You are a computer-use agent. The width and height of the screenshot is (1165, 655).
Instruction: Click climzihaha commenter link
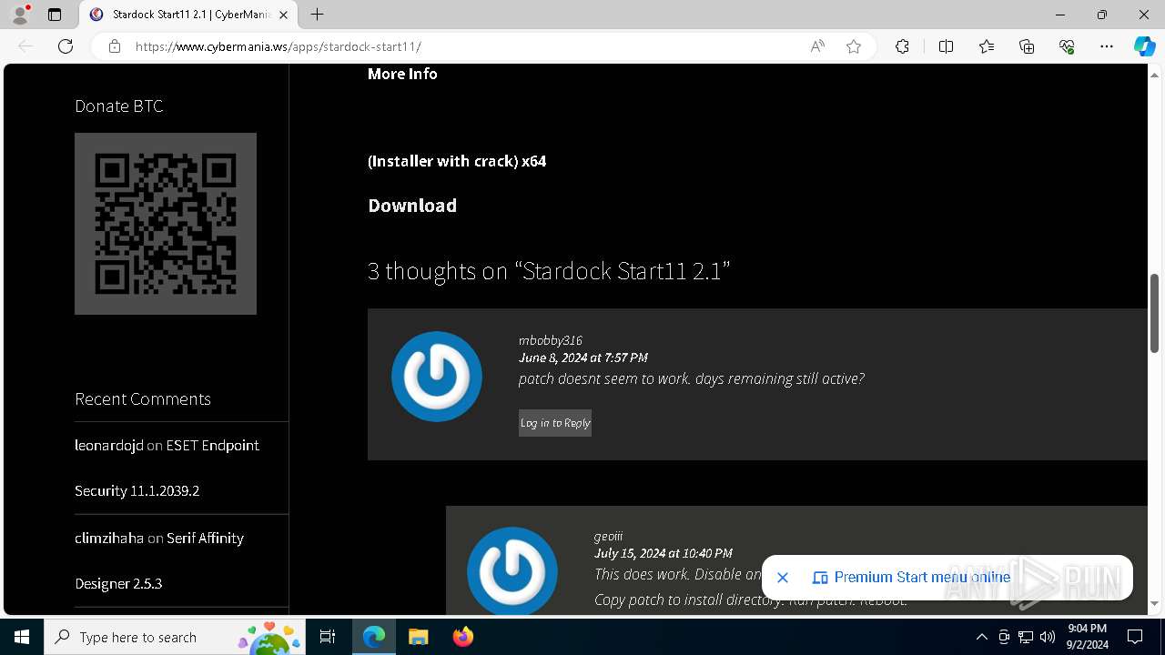pyautogui.click(x=109, y=538)
